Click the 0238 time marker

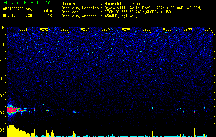[167, 29]
